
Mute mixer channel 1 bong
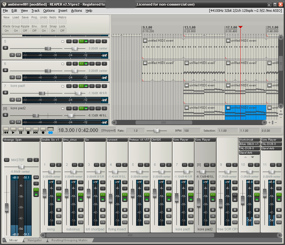[x=52, y=165]
